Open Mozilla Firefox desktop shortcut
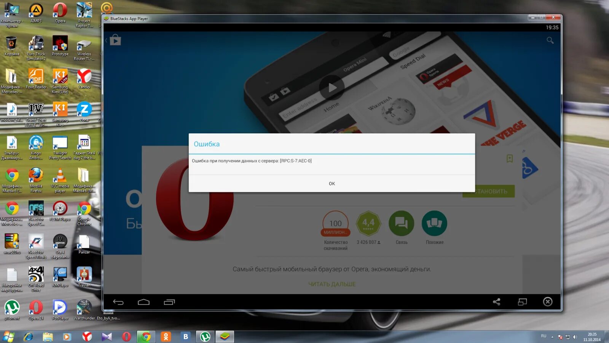This screenshot has width=609, height=343. pos(36,180)
